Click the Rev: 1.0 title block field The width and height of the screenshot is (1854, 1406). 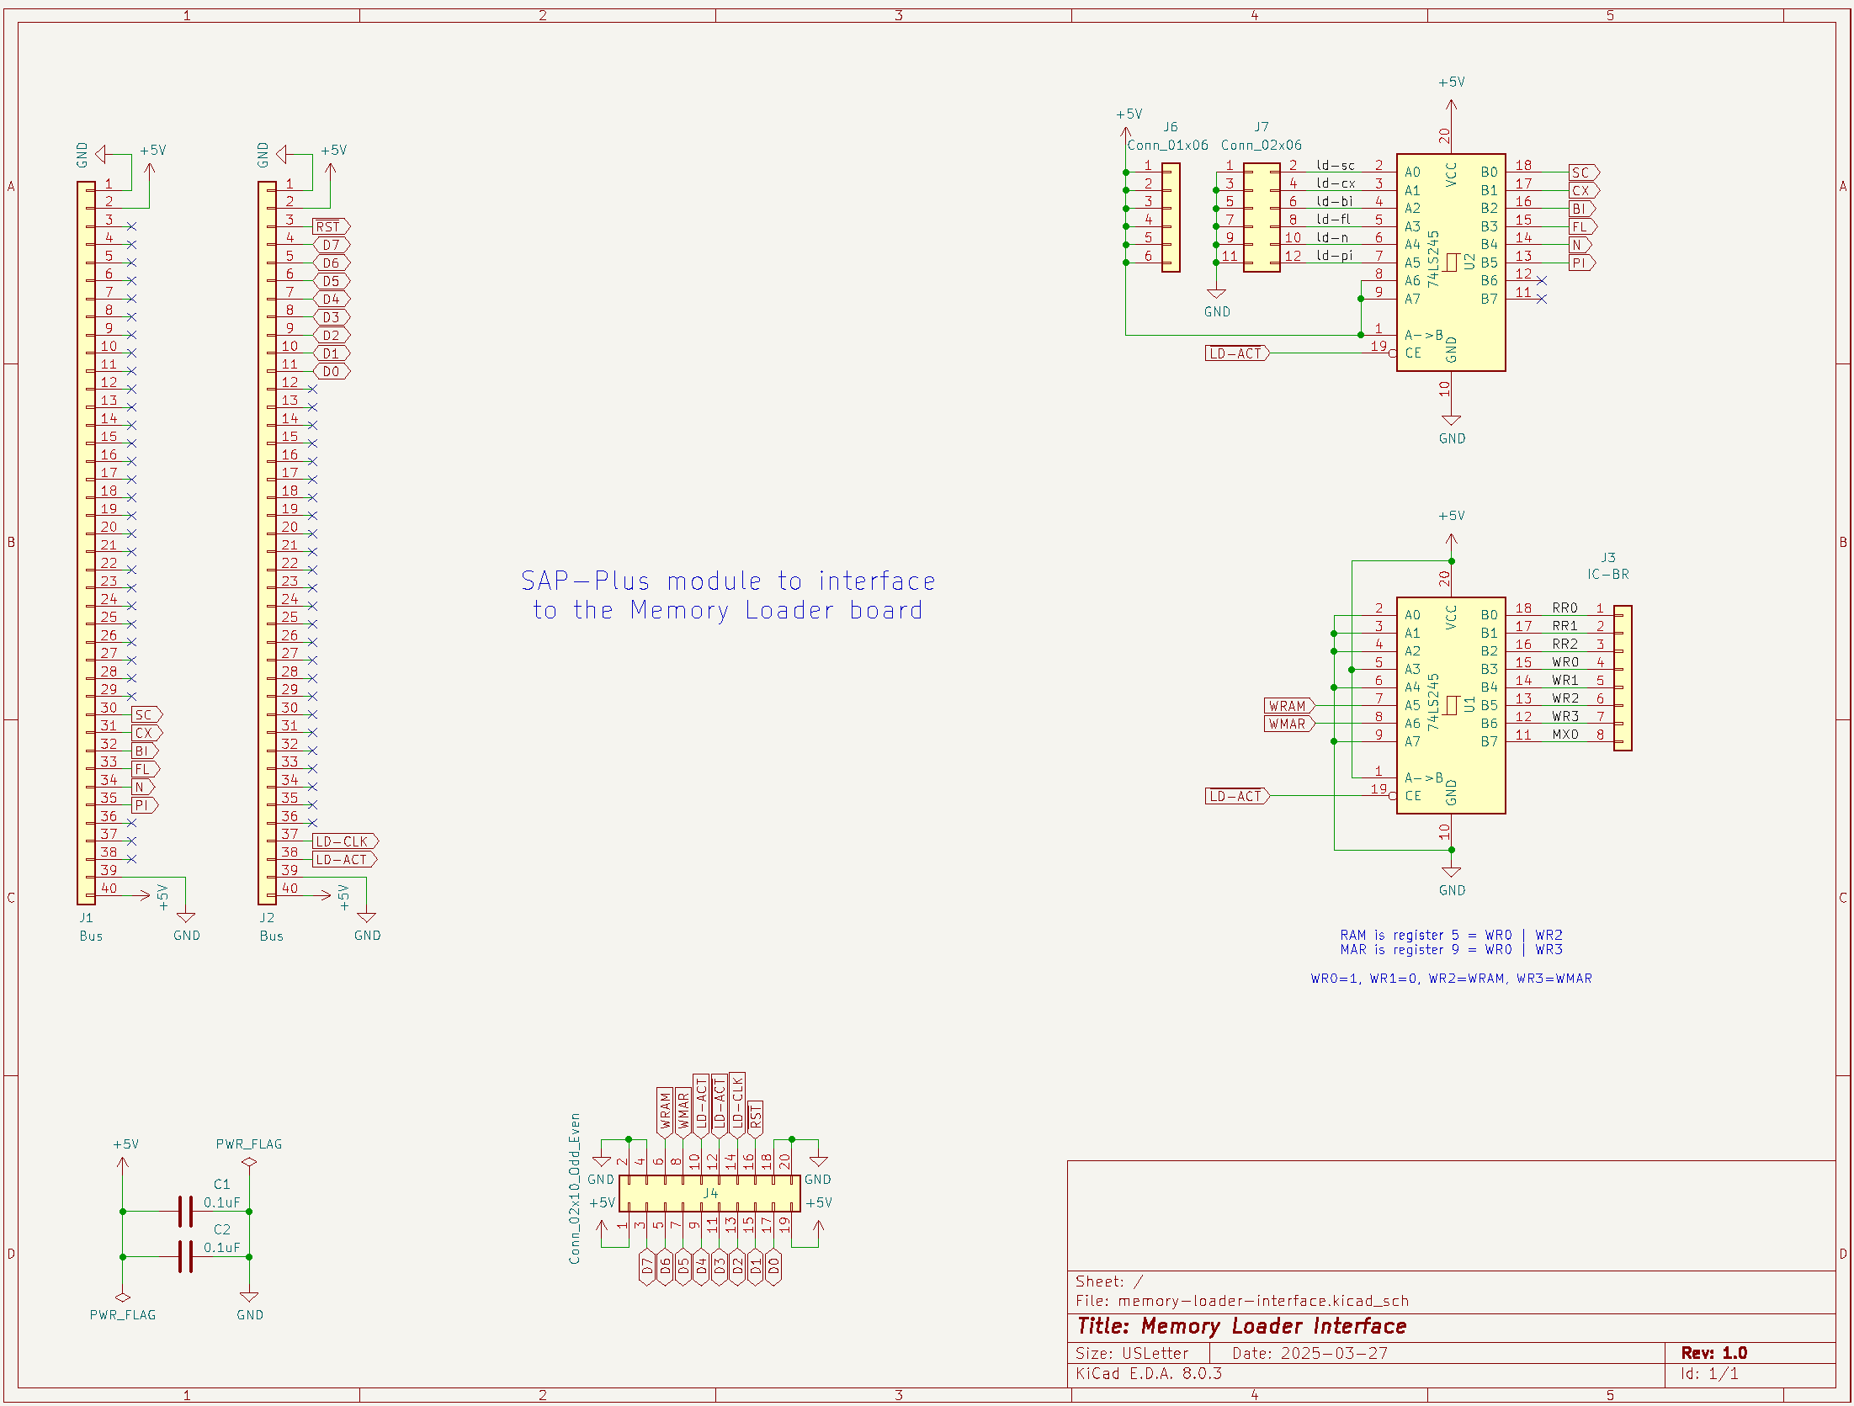[1713, 1353]
